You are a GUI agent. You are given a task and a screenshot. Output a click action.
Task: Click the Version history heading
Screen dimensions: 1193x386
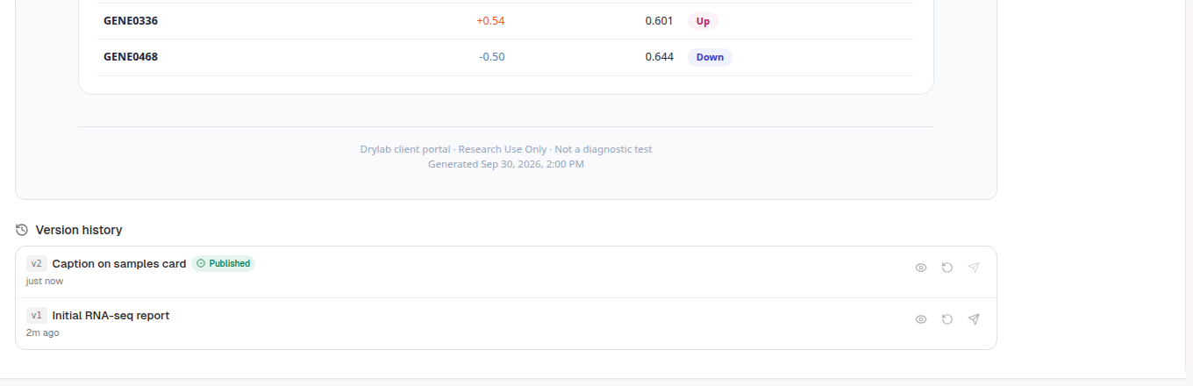coord(79,230)
